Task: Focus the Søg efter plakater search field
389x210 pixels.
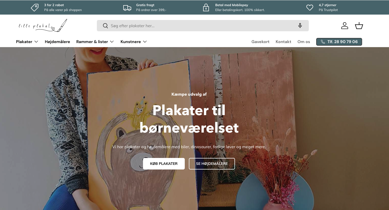Action: click(x=203, y=26)
